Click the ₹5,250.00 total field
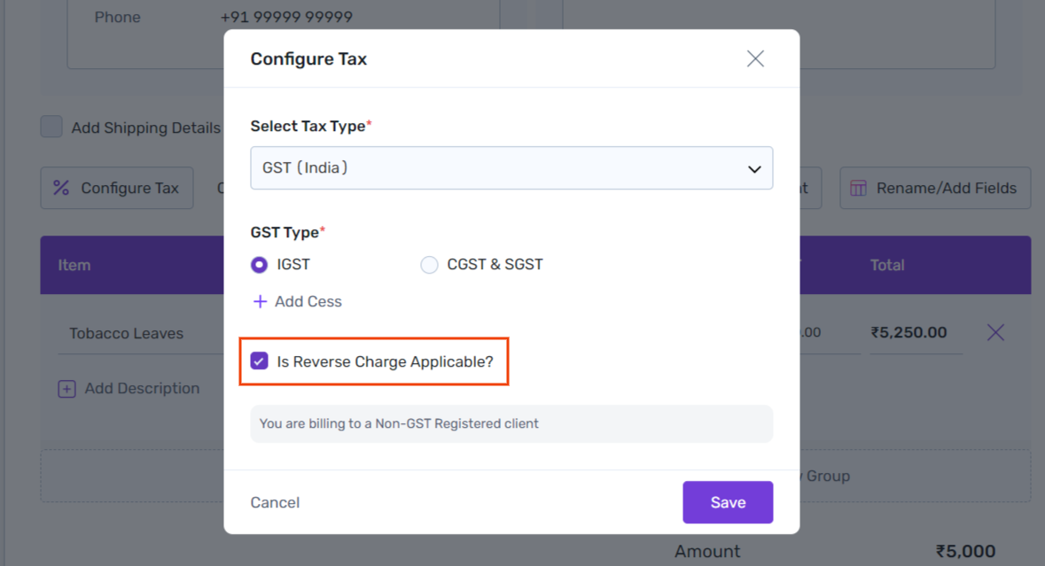 click(916, 332)
